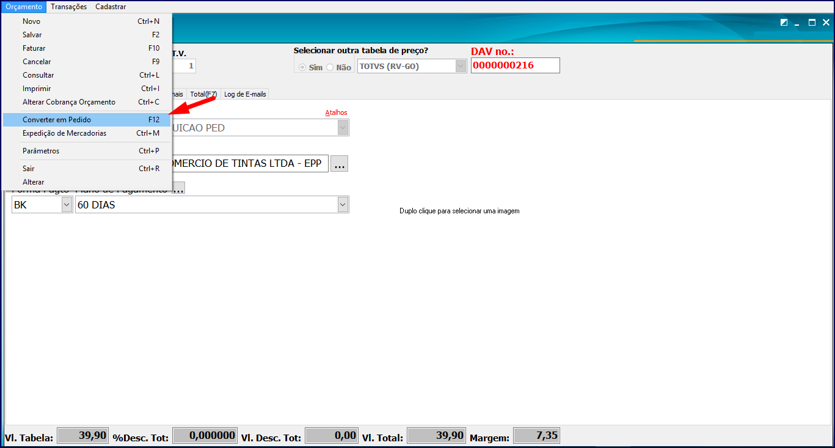Click the Atalhos link
The image size is (835, 448).
tap(336, 113)
